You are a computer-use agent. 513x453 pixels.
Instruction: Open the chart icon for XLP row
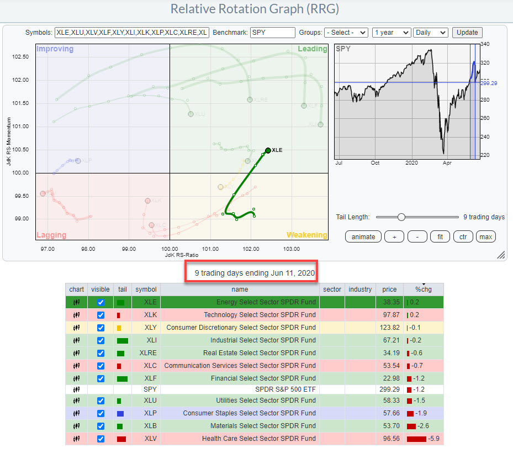click(76, 413)
